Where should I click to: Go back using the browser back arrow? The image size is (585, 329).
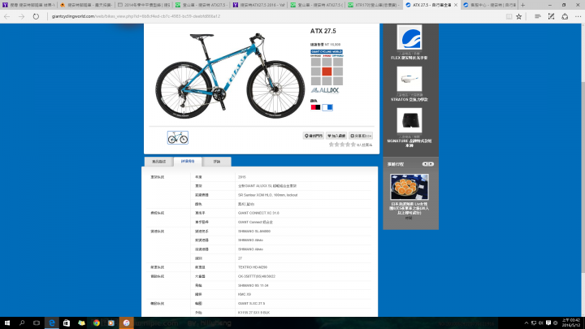tap(6, 16)
